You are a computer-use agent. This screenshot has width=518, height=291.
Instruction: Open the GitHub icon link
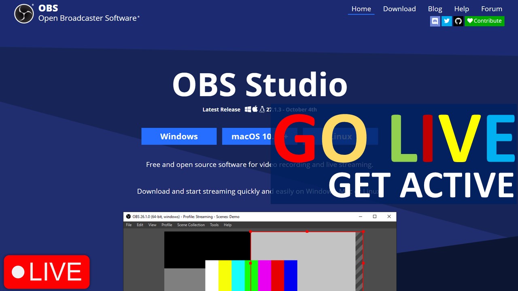(x=458, y=21)
